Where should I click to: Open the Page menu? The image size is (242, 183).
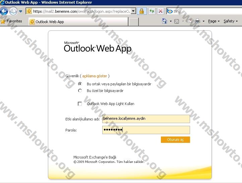pyautogui.click(x=214, y=21)
